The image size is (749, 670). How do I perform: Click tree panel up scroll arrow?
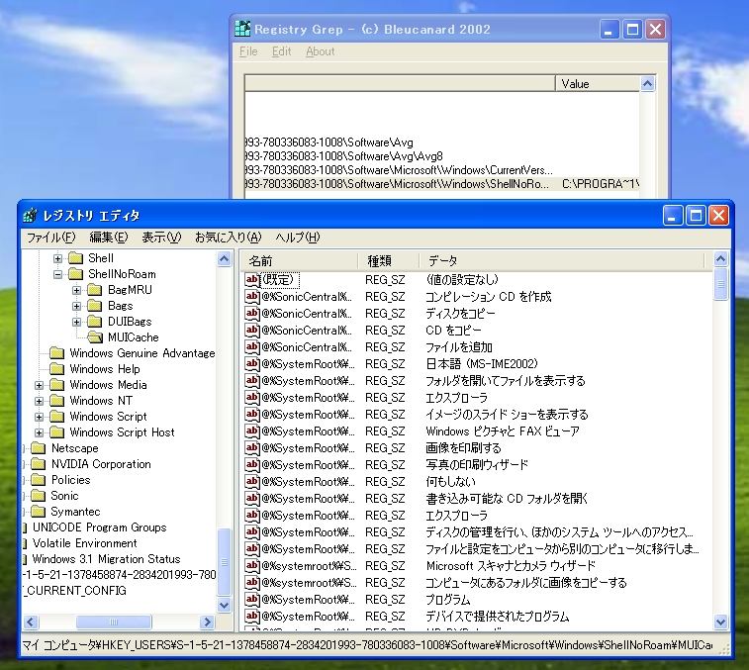click(224, 259)
